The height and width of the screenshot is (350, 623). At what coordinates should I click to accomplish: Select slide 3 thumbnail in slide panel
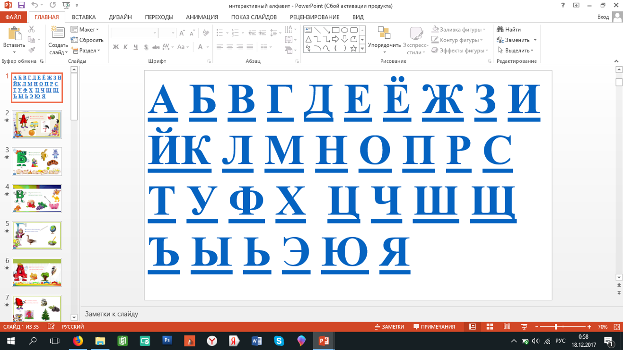click(x=37, y=162)
